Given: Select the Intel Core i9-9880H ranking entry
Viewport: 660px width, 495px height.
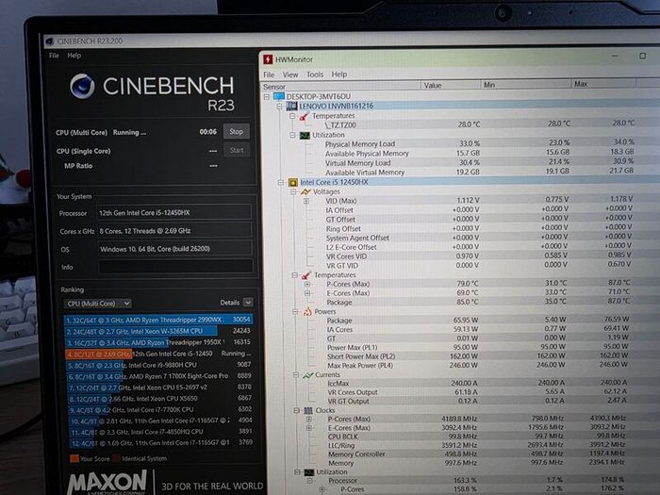Looking at the screenshot, I should 160,366.
